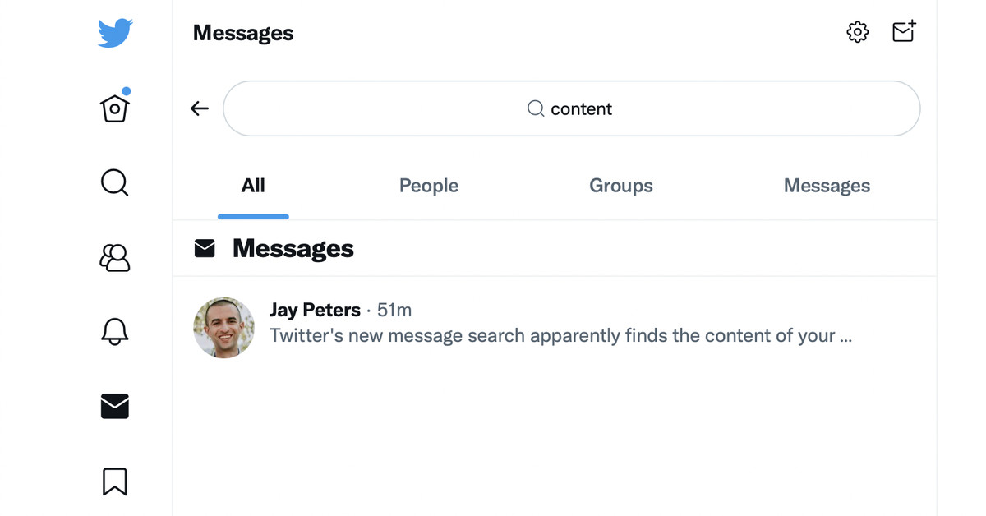Switch to the Groups tab
The width and height of the screenshot is (986, 516).
coord(621,186)
